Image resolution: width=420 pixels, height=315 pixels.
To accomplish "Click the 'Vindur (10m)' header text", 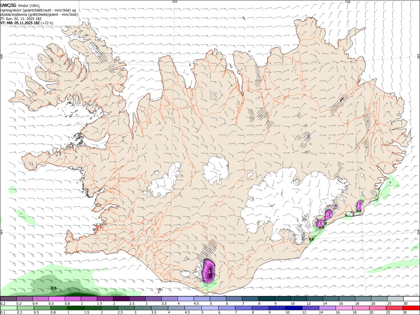I will click(28, 6).
